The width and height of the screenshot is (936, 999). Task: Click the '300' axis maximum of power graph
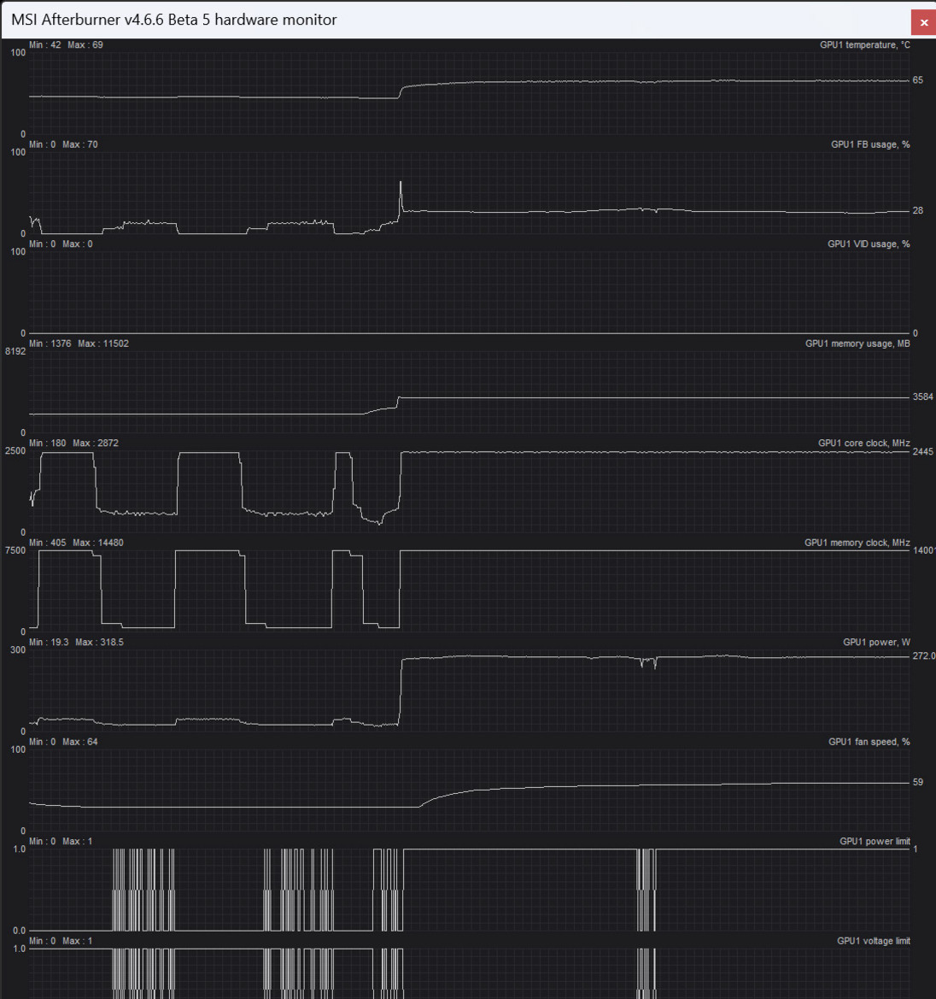pos(18,649)
